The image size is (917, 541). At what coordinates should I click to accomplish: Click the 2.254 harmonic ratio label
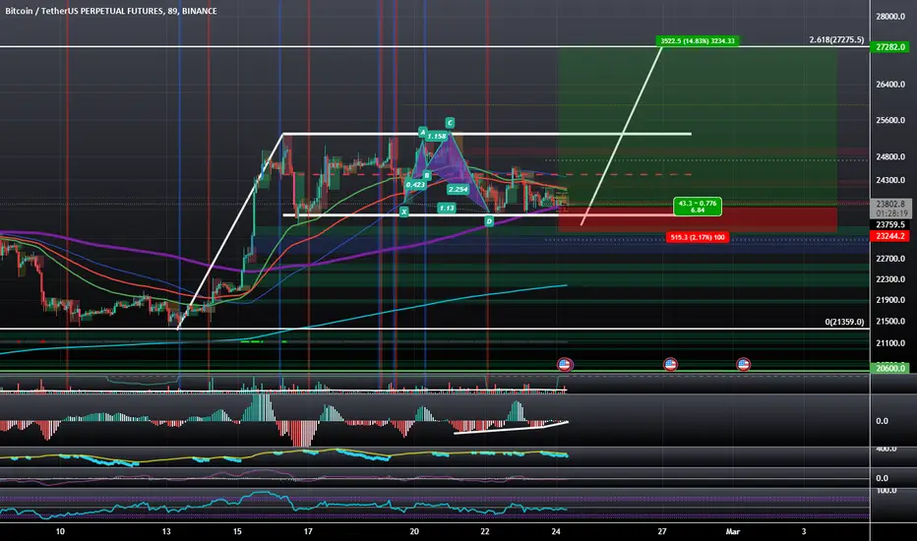pos(458,190)
